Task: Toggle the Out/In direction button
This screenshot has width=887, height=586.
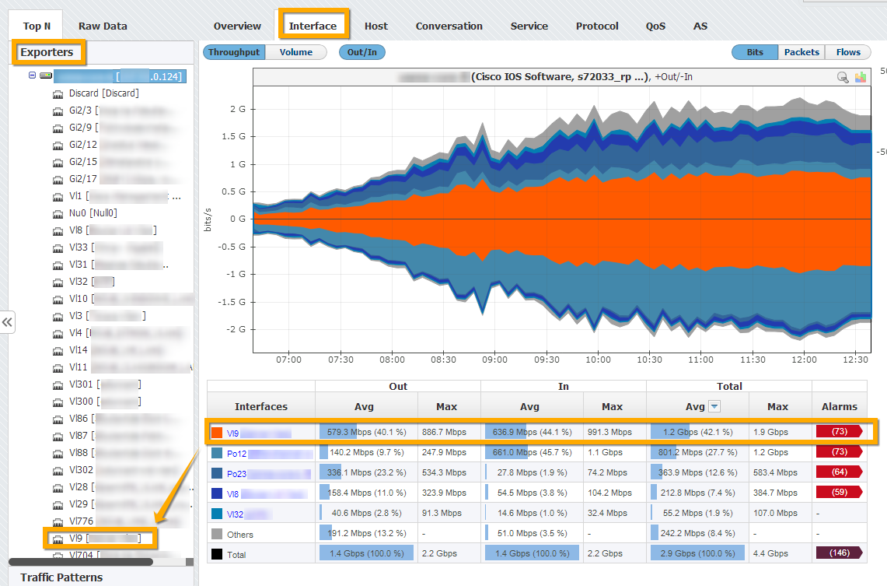Action: tap(362, 52)
